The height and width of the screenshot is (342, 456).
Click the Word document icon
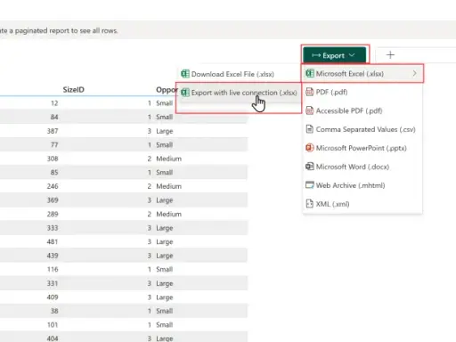(309, 167)
